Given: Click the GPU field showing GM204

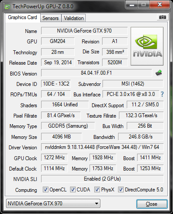Looking at the screenshot, I should pos(58,41).
